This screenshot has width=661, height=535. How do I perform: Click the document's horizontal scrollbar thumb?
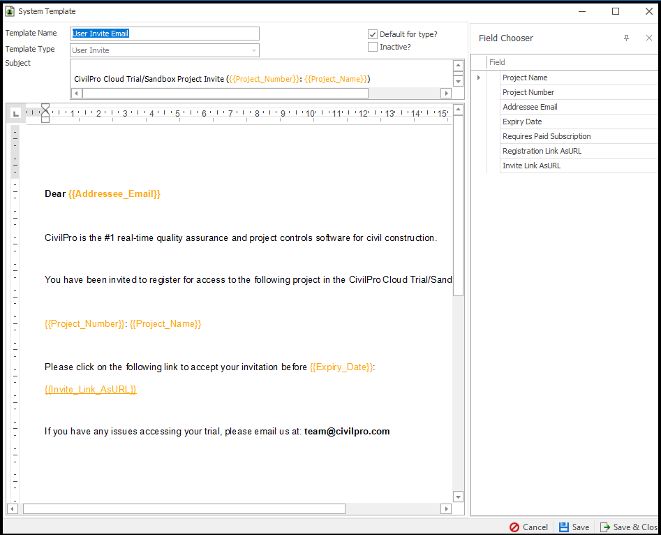[x=184, y=509]
